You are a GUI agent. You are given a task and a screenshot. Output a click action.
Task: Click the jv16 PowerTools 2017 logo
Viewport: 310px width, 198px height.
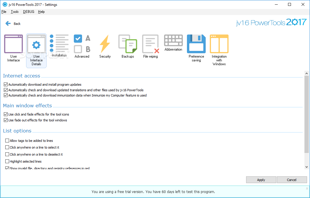tap(271, 22)
